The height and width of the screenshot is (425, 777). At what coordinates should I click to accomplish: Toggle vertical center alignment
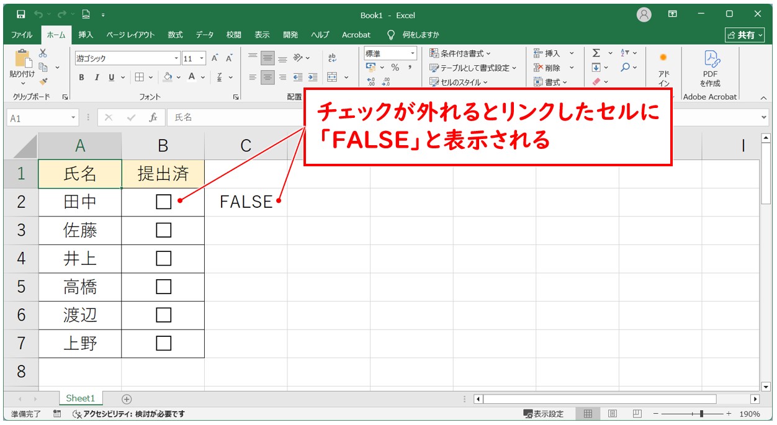pyautogui.click(x=267, y=58)
